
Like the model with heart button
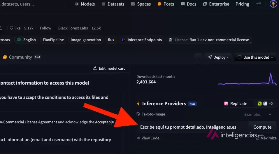15,28
